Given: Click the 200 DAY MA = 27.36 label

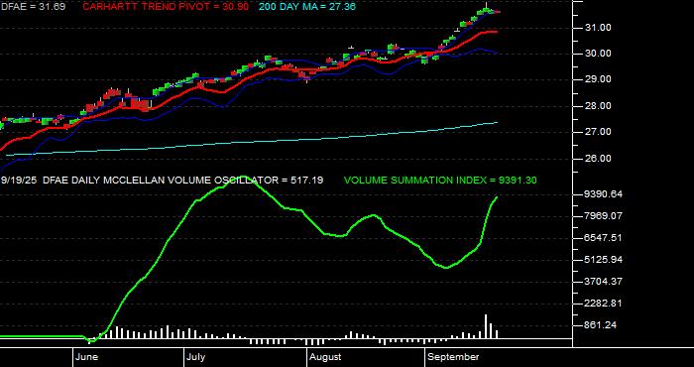Looking at the screenshot, I should coord(306,7).
